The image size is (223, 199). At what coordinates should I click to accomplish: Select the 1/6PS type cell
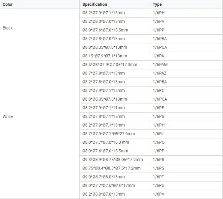point(159,168)
